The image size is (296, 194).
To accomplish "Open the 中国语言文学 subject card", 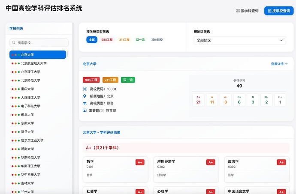I will 257,190.
